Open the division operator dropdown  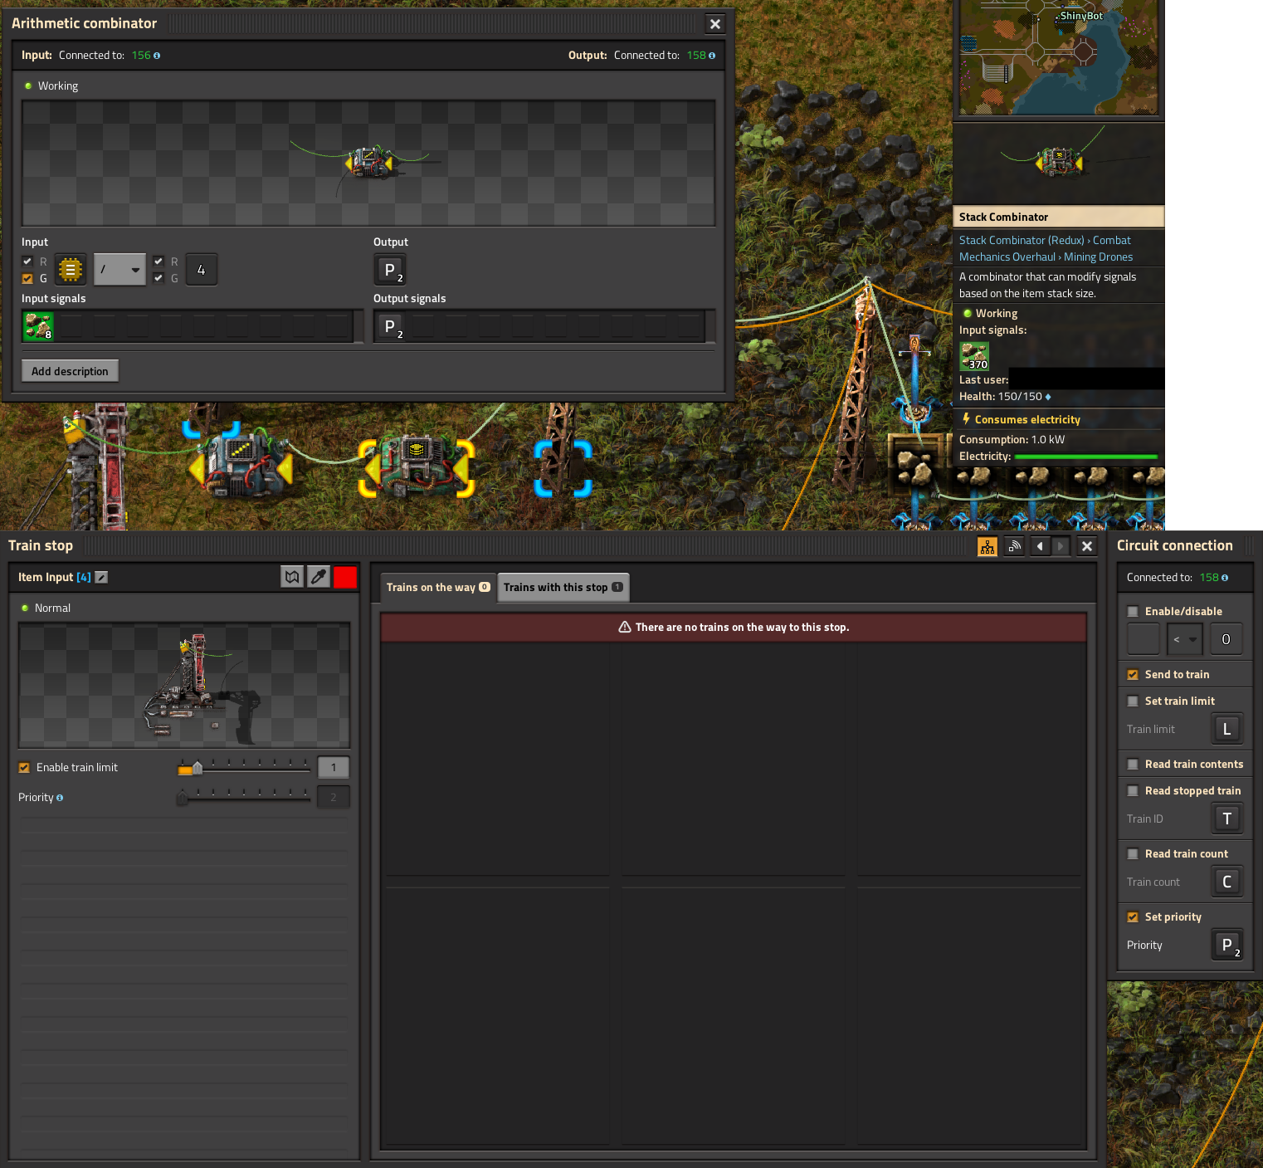119,270
